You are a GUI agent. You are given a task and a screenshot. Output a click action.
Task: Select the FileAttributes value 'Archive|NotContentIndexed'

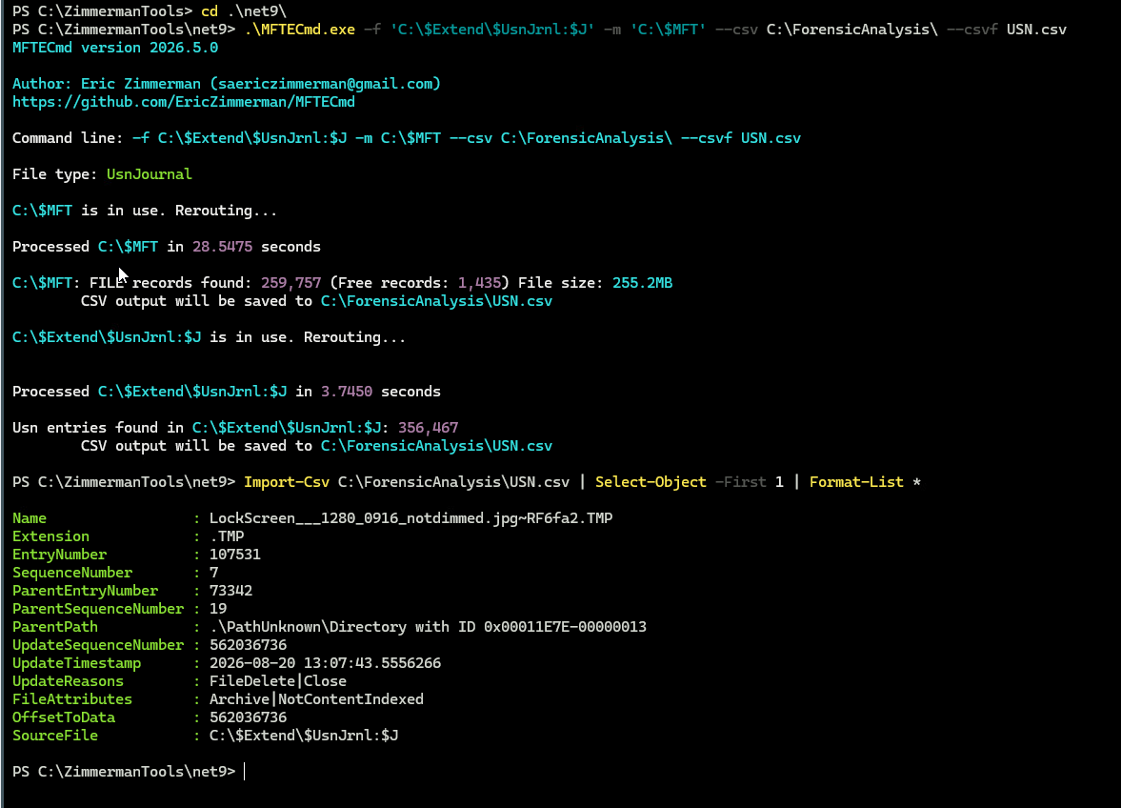(x=317, y=699)
